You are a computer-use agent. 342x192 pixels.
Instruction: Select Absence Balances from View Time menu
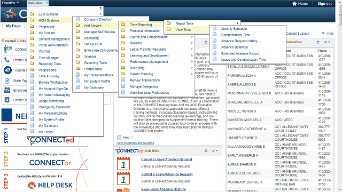click(x=235, y=47)
